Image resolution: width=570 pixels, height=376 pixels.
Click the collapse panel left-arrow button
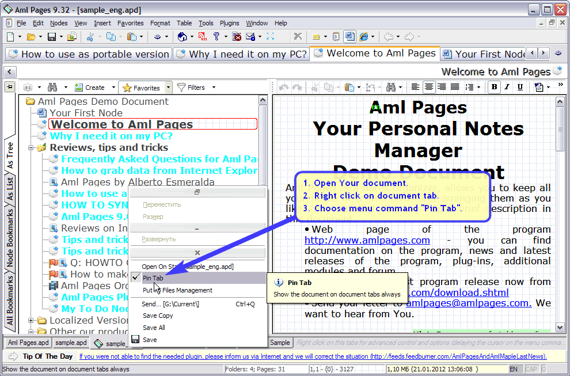pyautogui.click(x=10, y=71)
